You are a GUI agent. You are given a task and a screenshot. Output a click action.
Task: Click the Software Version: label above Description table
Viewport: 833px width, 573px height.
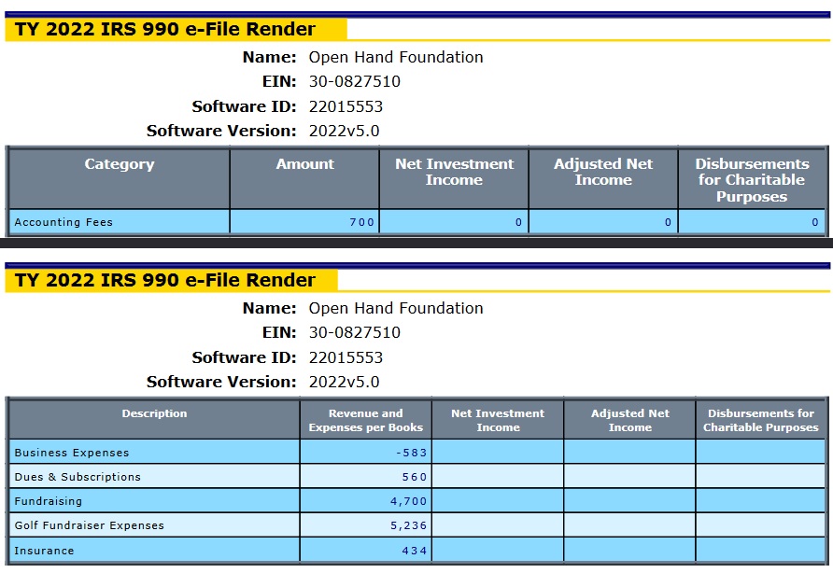pyautogui.click(x=221, y=382)
